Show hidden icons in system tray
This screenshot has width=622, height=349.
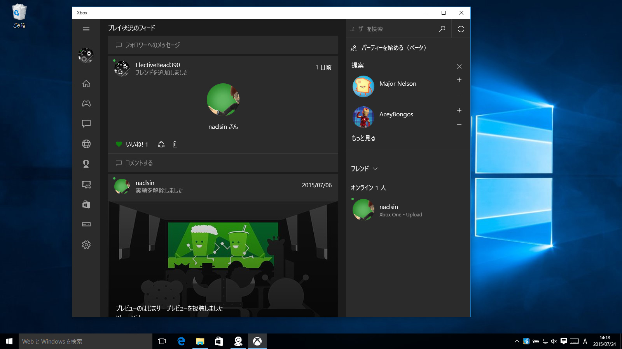pos(517,341)
